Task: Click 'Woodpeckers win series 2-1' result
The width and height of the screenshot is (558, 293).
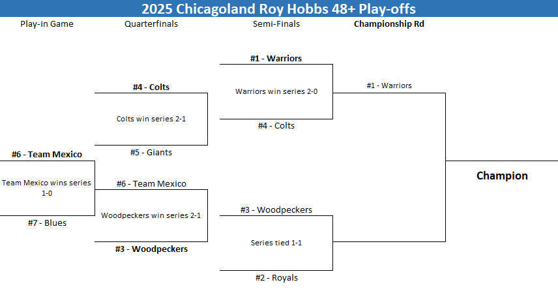Action: (151, 215)
